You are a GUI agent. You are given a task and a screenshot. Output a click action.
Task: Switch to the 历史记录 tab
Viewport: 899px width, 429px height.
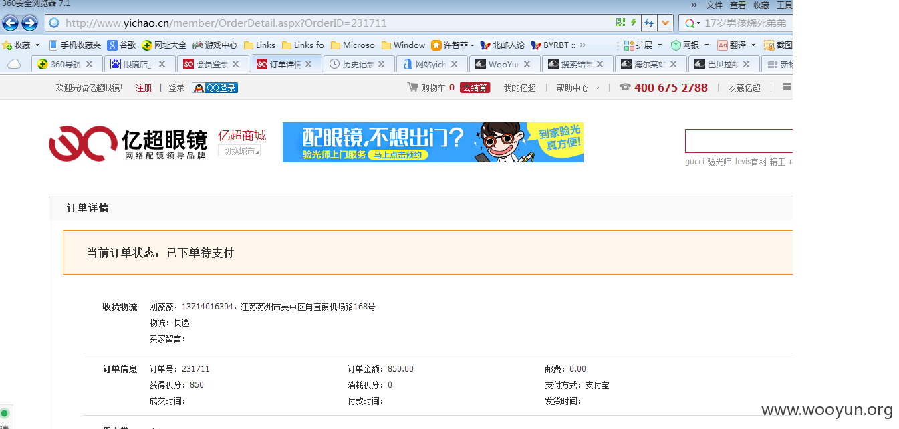click(x=360, y=64)
